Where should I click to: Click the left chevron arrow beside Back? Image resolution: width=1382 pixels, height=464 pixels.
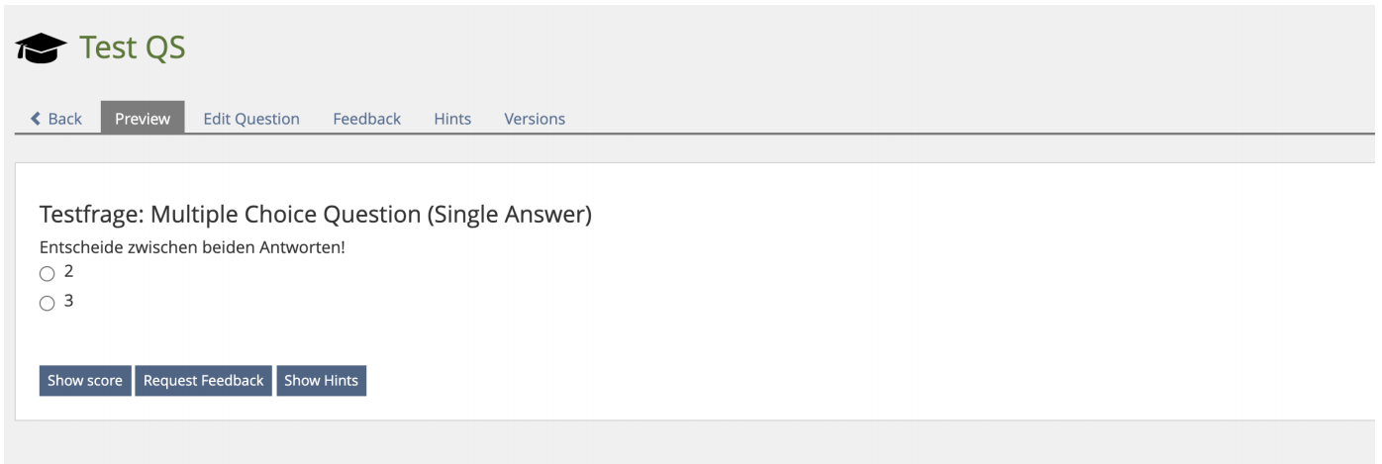[x=37, y=119]
